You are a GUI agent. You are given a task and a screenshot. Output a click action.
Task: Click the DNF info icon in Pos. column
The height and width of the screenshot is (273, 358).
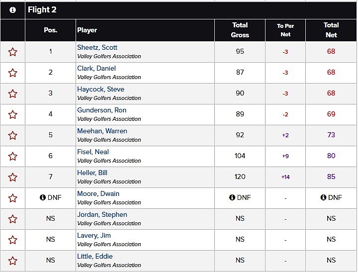coord(43,197)
